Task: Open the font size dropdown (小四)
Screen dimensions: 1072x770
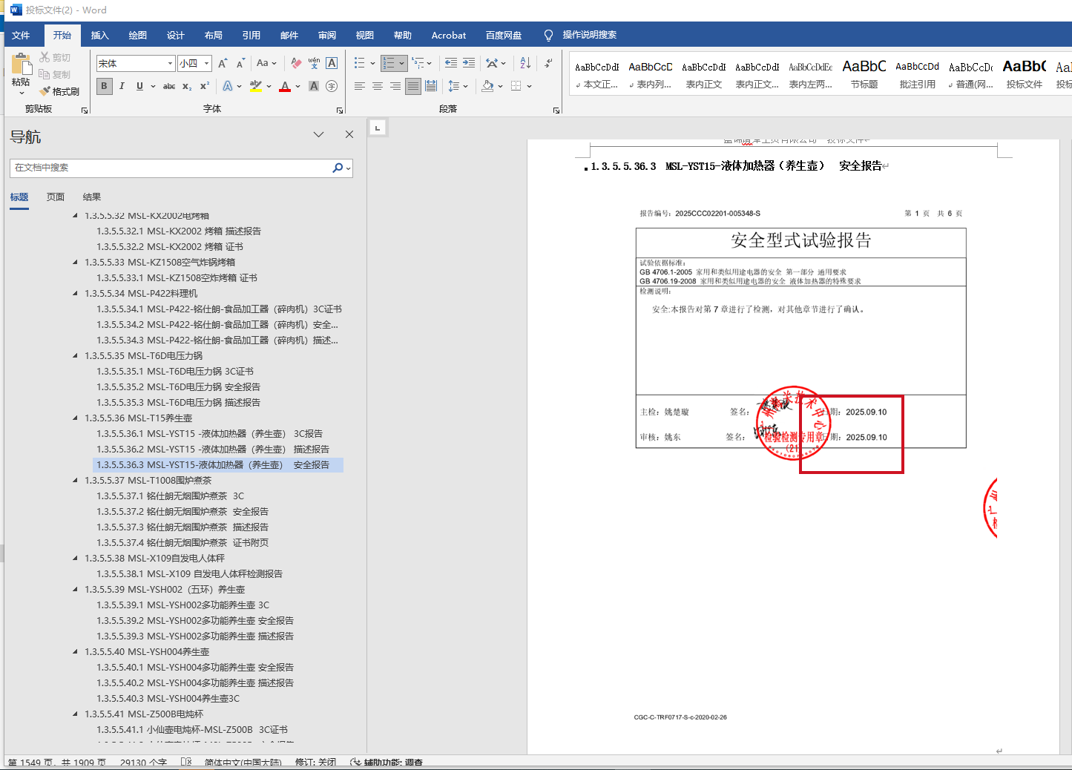Action: pos(207,64)
